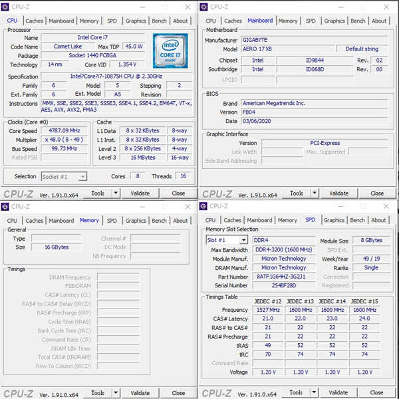Image resolution: width=399 pixels, height=399 pixels.
Task: Open the SPD tab in the Mainboard window
Action: coord(311,21)
